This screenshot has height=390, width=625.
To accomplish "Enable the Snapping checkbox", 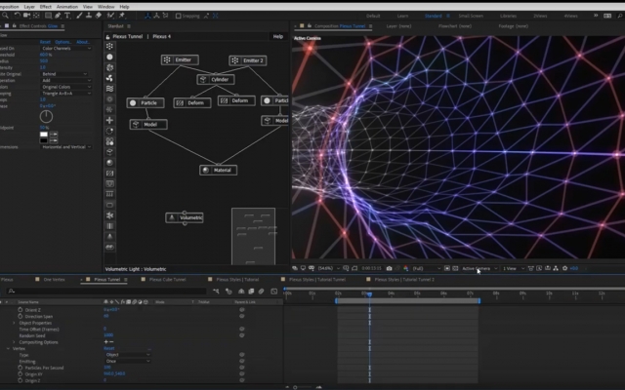I will click(178, 16).
